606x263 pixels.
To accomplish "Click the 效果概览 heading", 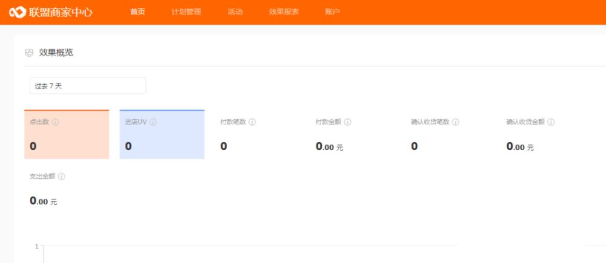I will pyautogui.click(x=56, y=53).
